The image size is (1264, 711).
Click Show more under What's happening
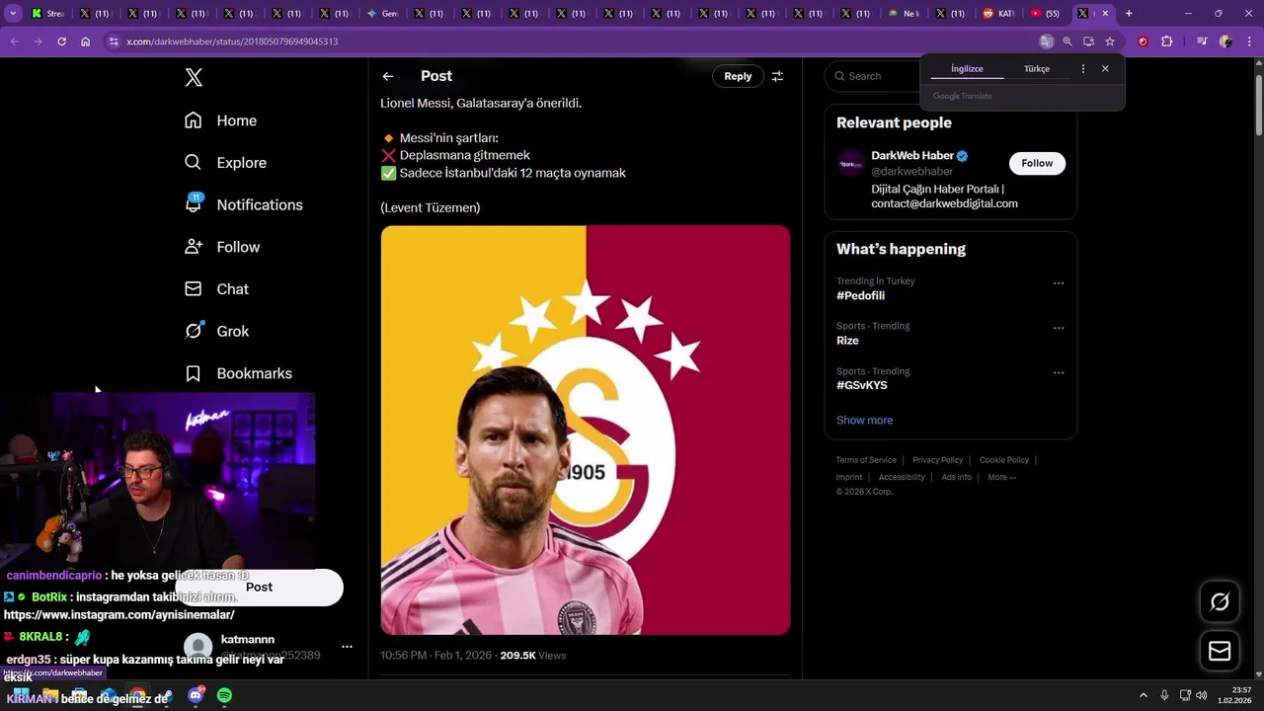[864, 420]
